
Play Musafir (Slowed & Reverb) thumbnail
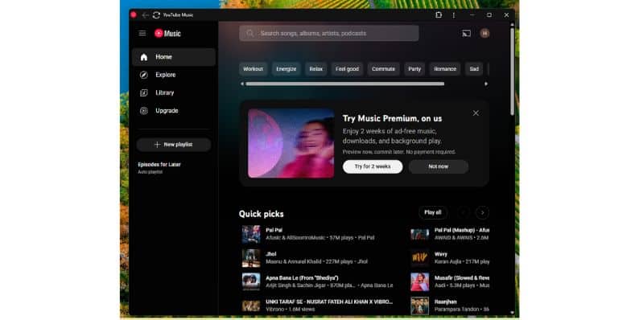(x=420, y=281)
